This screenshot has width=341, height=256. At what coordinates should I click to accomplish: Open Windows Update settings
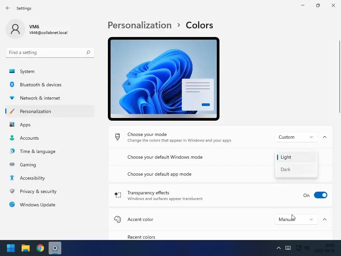[50, 205]
